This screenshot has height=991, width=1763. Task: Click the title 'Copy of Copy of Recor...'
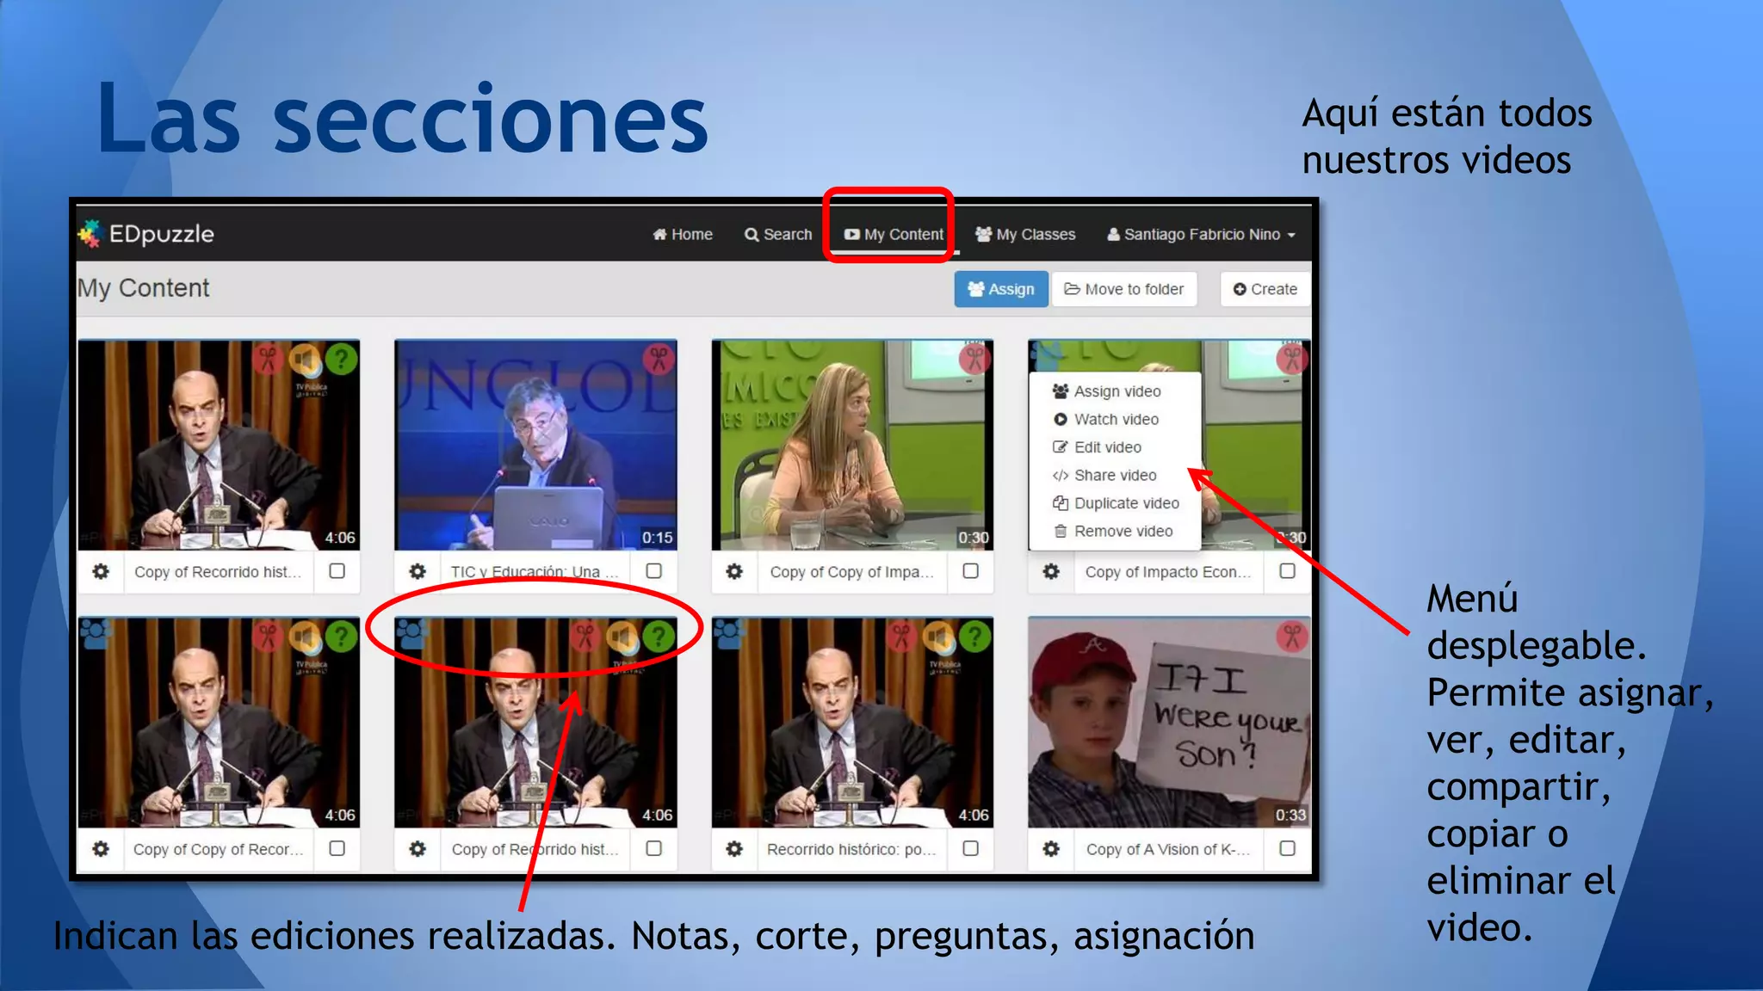[x=219, y=849]
